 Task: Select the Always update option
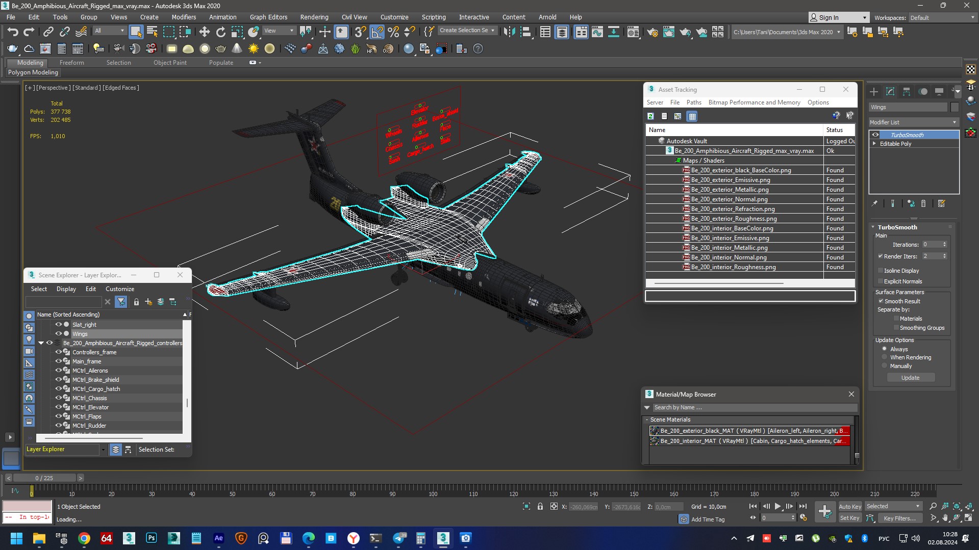(x=885, y=349)
